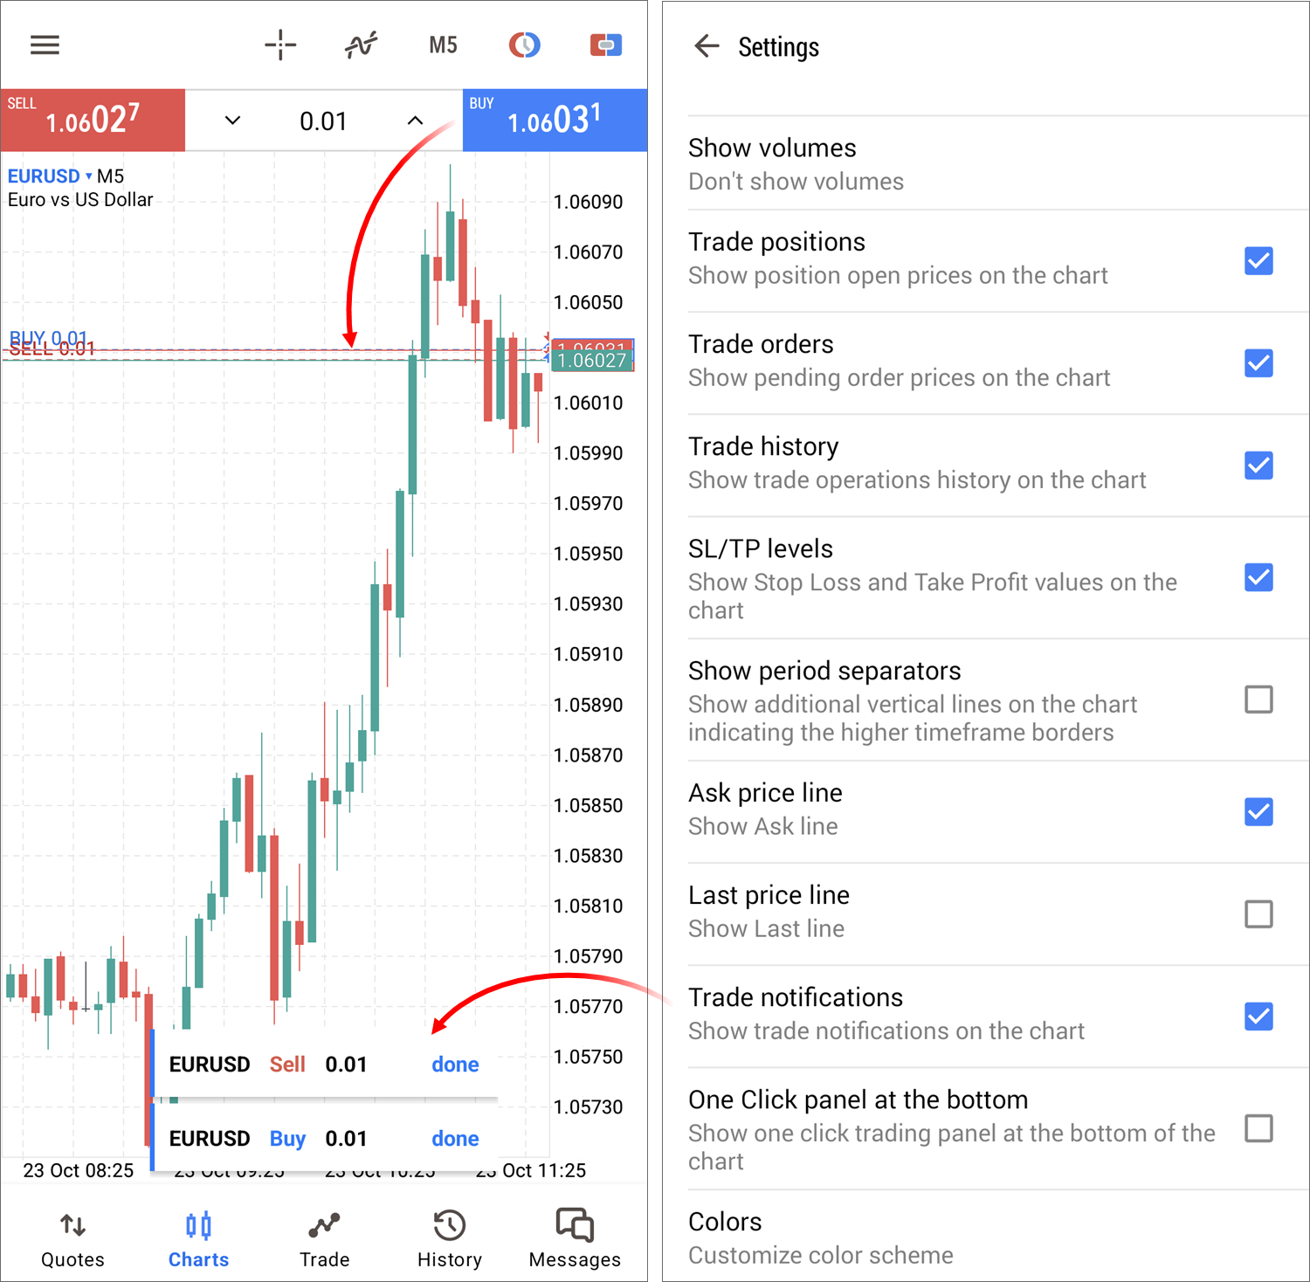Open the indicators tool

pyautogui.click(x=361, y=45)
